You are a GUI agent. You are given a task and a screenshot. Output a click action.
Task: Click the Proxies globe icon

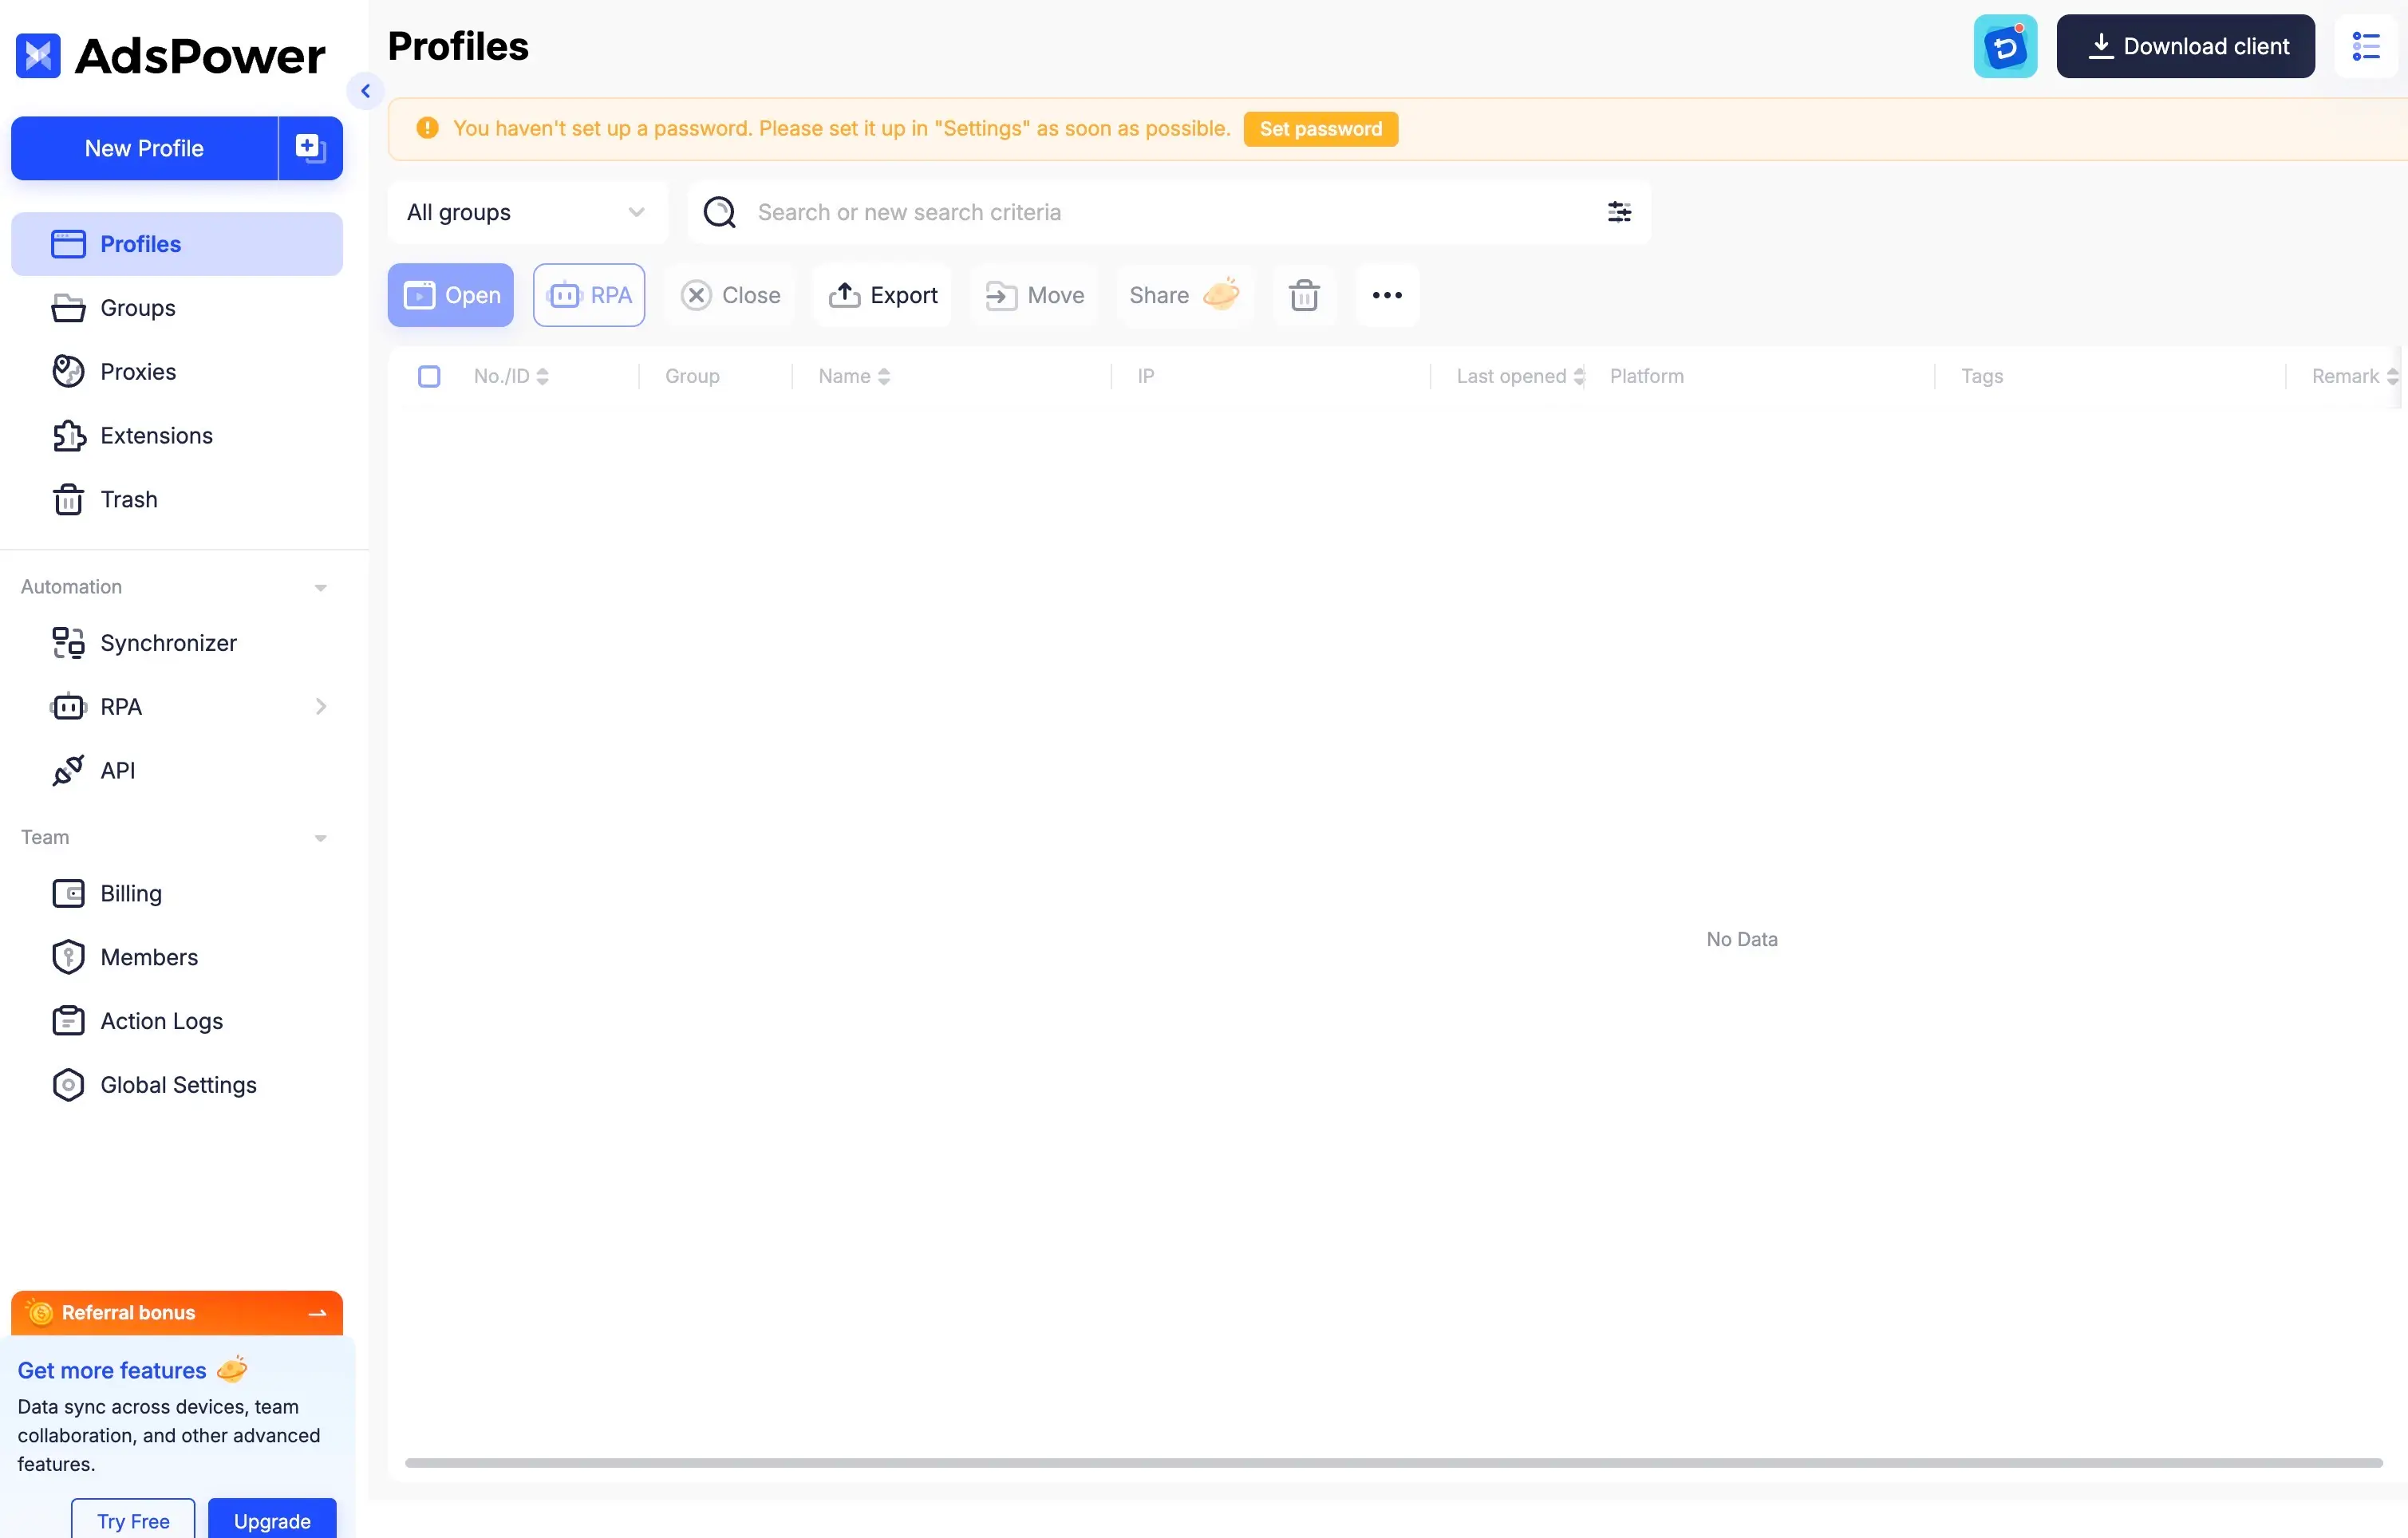68,372
